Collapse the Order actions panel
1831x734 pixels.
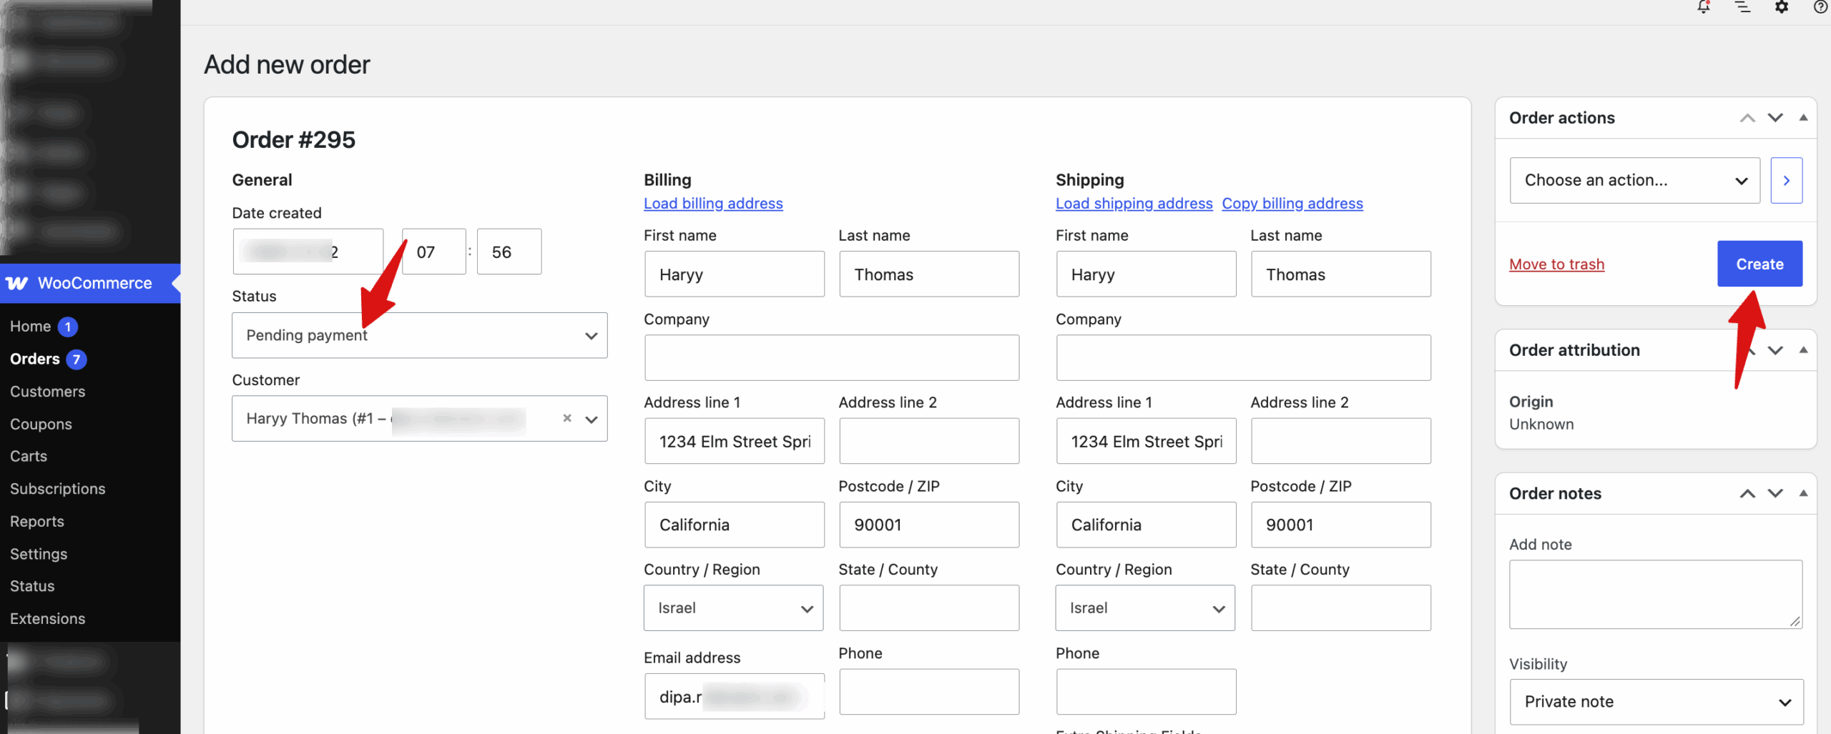(x=1803, y=118)
